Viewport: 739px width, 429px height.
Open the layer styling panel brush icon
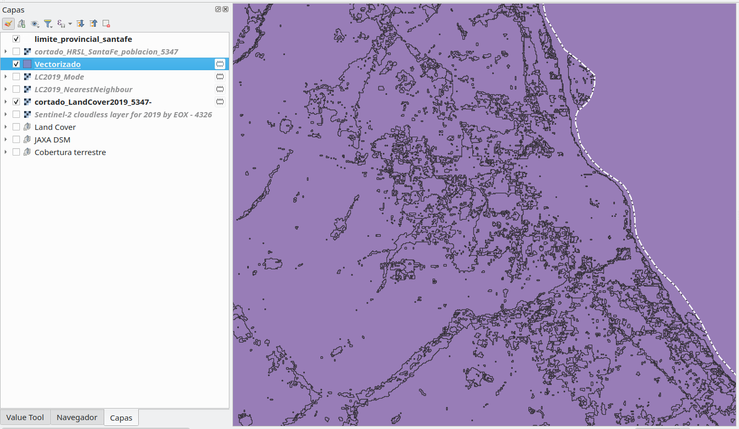pos(8,24)
